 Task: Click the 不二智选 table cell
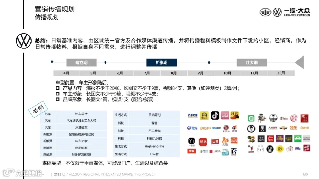tap(155, 131)
